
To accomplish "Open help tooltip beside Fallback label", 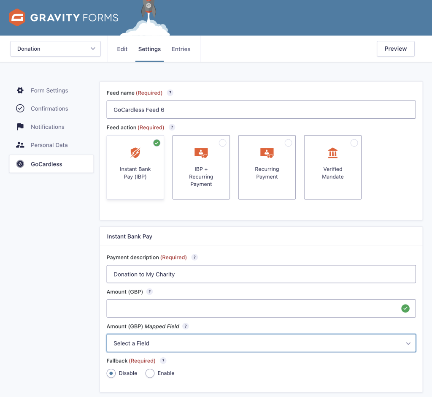I will tap(163, 361).
